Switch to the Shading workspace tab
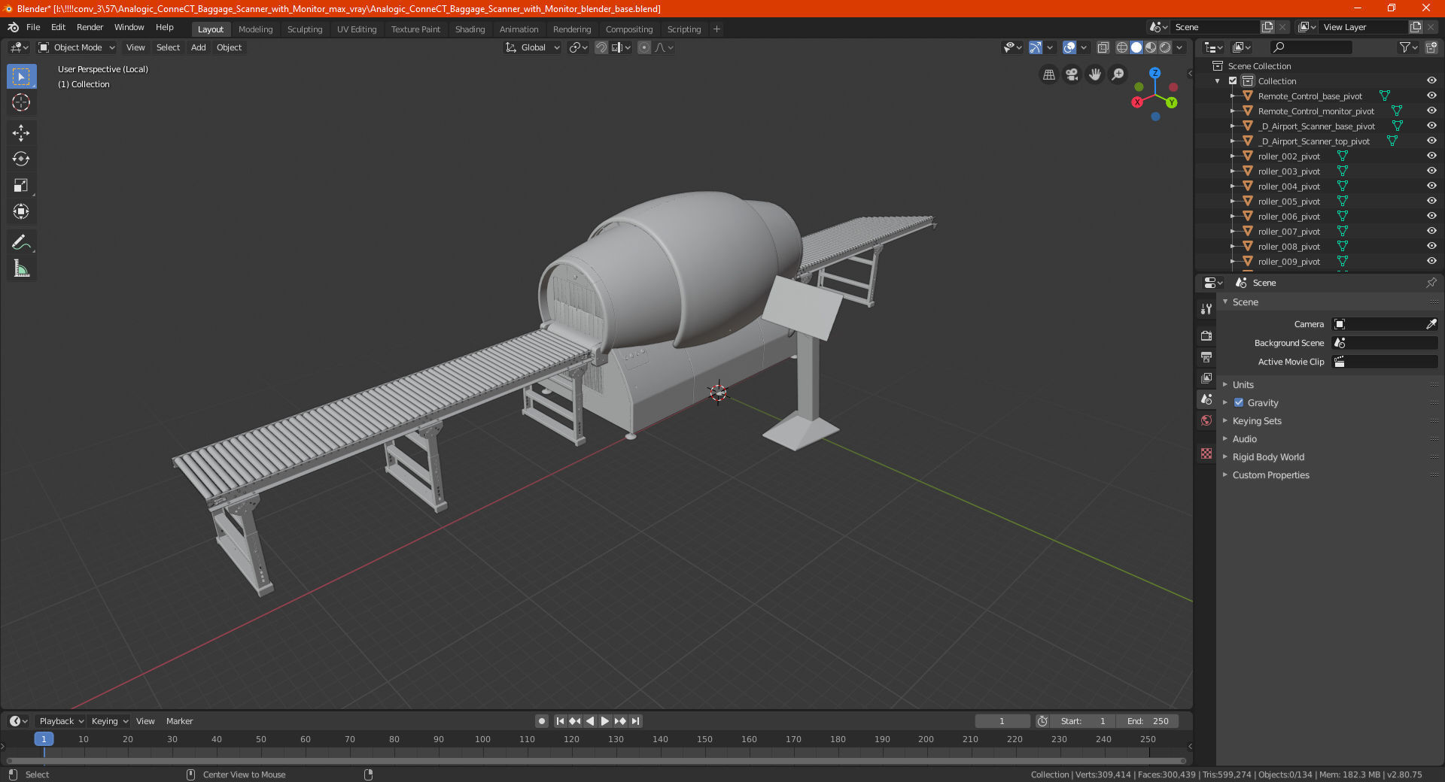 tap(470, 29)
